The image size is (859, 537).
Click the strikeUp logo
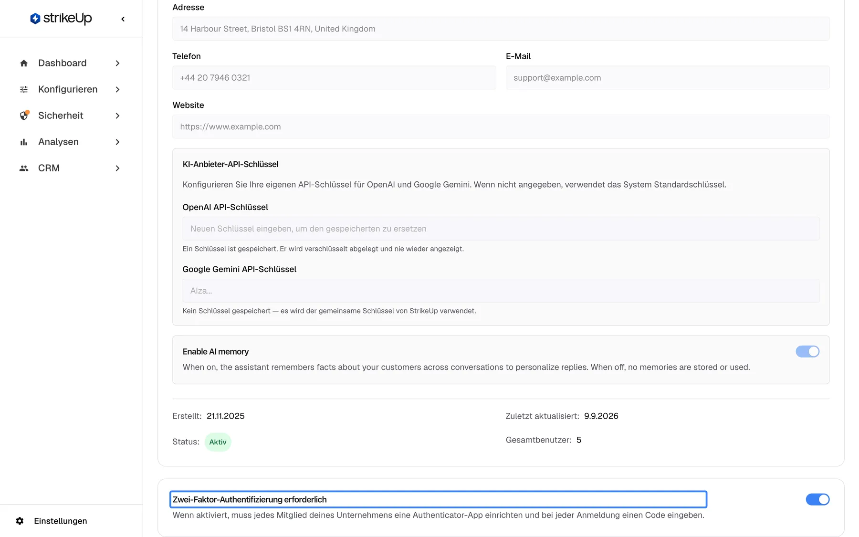click(x=61, y=19)
